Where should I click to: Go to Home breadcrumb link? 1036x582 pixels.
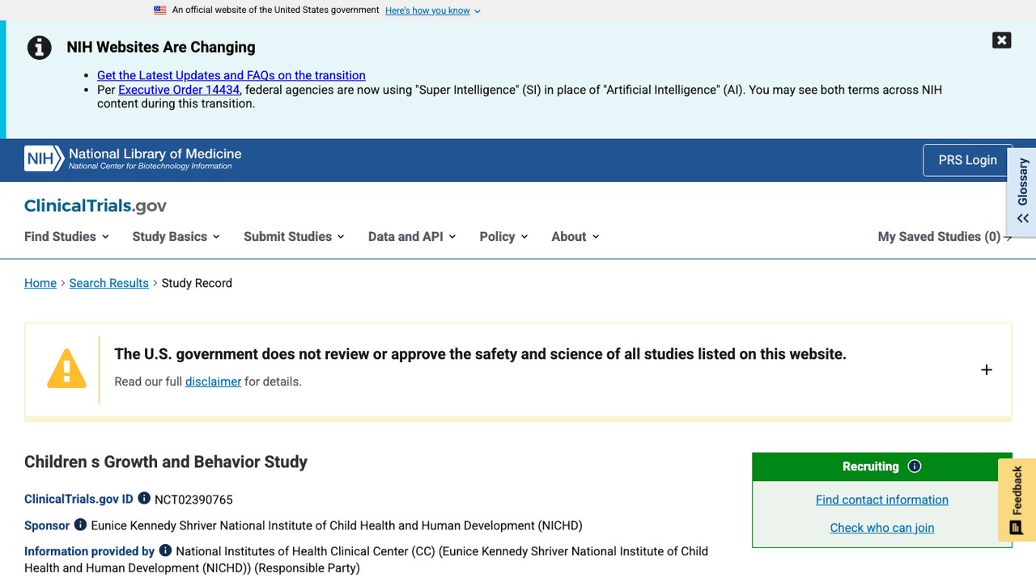tap(40, 283)
